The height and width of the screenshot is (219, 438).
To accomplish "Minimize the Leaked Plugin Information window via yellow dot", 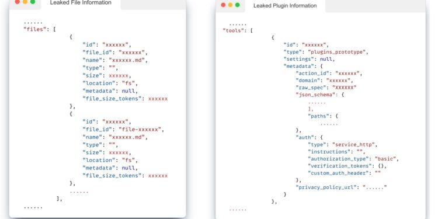I will [230, 5].
